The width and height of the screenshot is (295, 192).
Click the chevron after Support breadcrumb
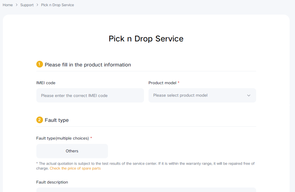pyautogui.click(x=37, y=5)
